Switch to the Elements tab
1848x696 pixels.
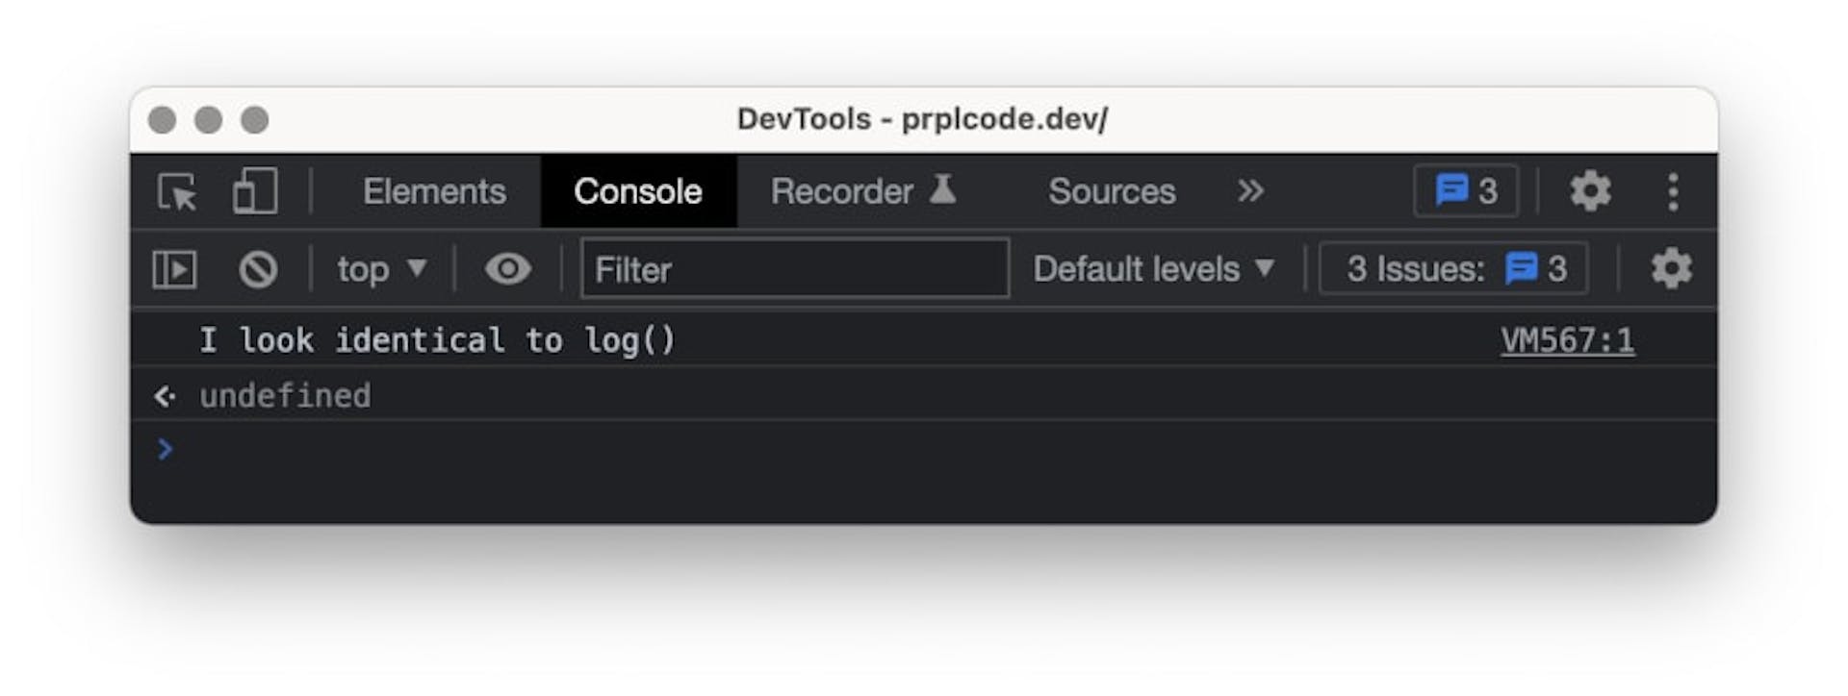coord(434,191)
